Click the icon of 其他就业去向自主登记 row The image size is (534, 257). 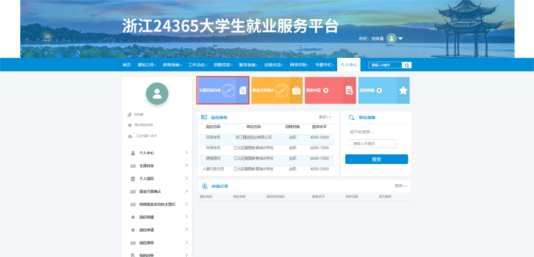click(133, 205)
